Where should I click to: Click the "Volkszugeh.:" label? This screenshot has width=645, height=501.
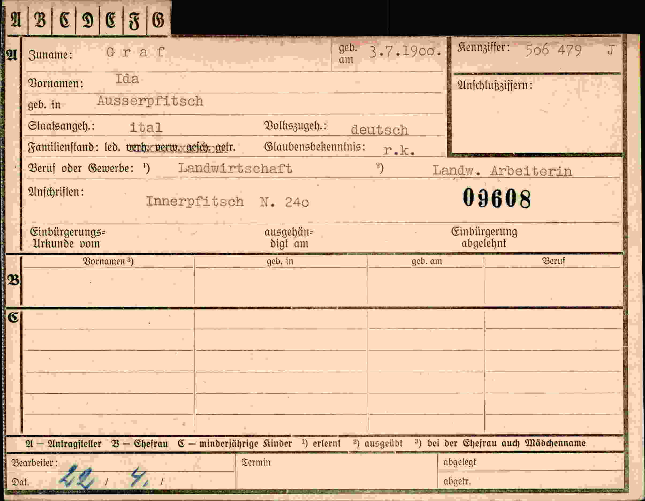296,126
